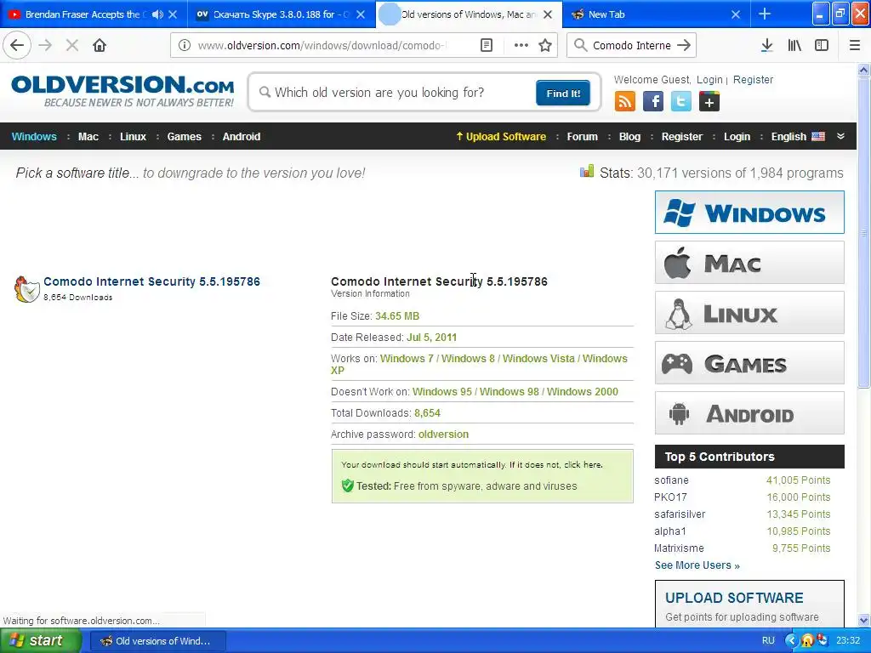Click the Upload Software link
Viewport: 871px width, 653px height.
tap(501, 137)
